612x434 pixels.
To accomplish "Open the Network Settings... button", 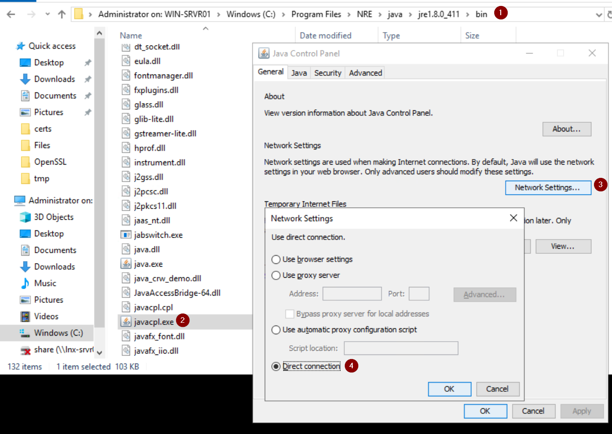I will click(548, 188).
